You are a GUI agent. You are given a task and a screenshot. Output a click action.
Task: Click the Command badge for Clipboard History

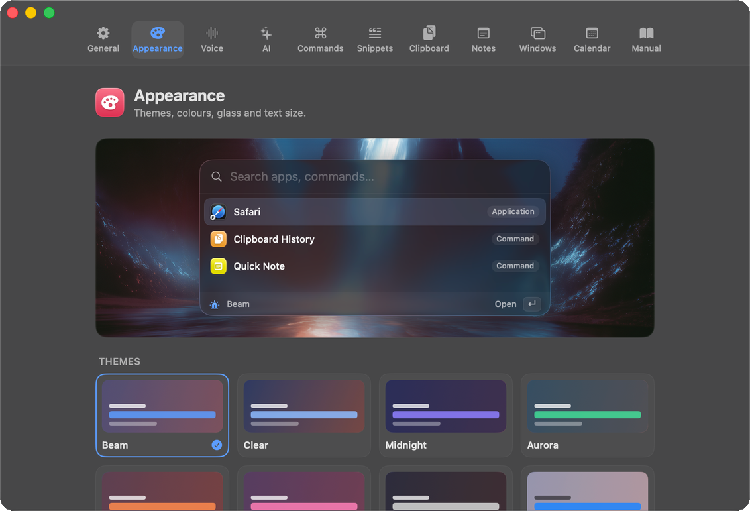point(515,239)
